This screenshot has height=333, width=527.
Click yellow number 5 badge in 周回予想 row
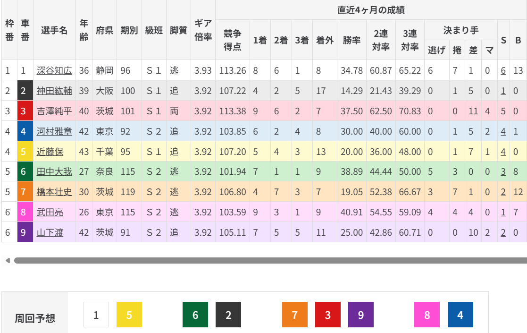(129, 315)
